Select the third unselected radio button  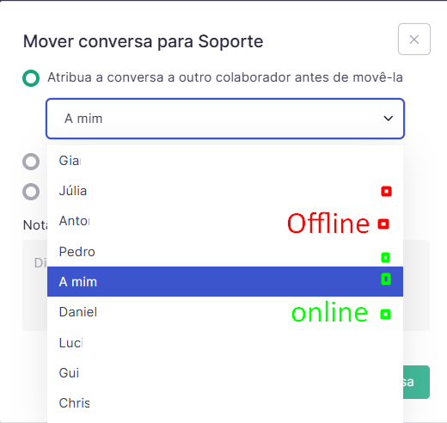(31, 192)
